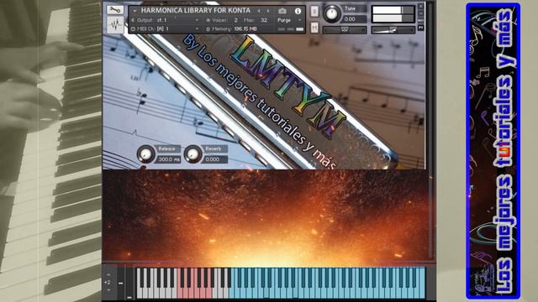Click the Tune value field 0.00
The width and height of the screenshot is (538, 302).
tap(354, 19)
